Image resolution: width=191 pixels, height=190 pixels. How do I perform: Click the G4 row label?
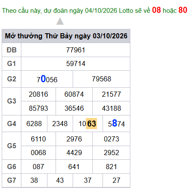coord(12,124)
